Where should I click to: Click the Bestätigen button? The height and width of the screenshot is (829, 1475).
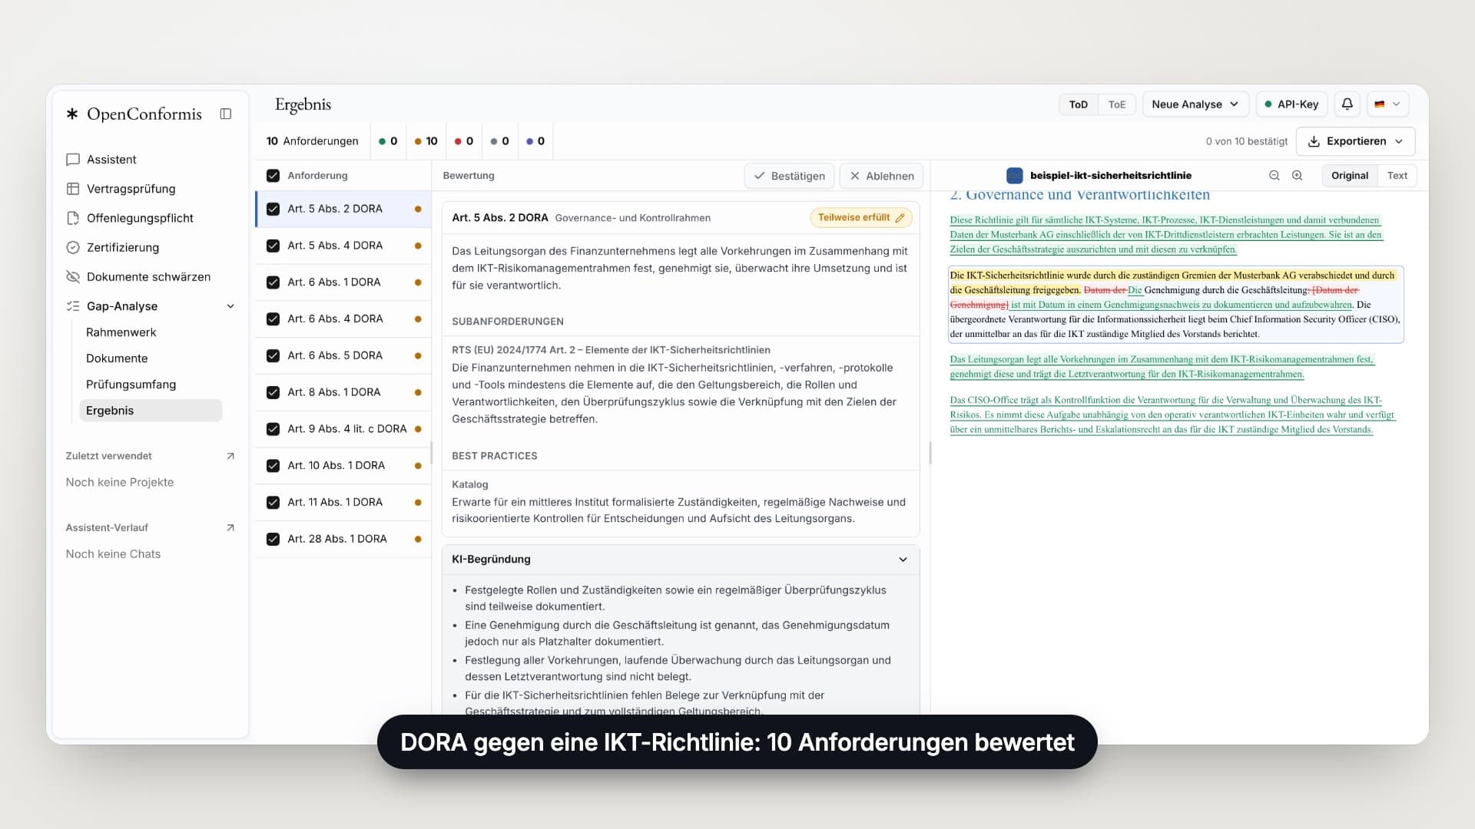click(790, 176)
